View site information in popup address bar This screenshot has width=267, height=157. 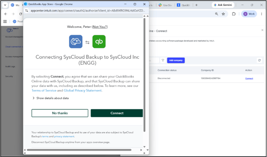point(27,11)
